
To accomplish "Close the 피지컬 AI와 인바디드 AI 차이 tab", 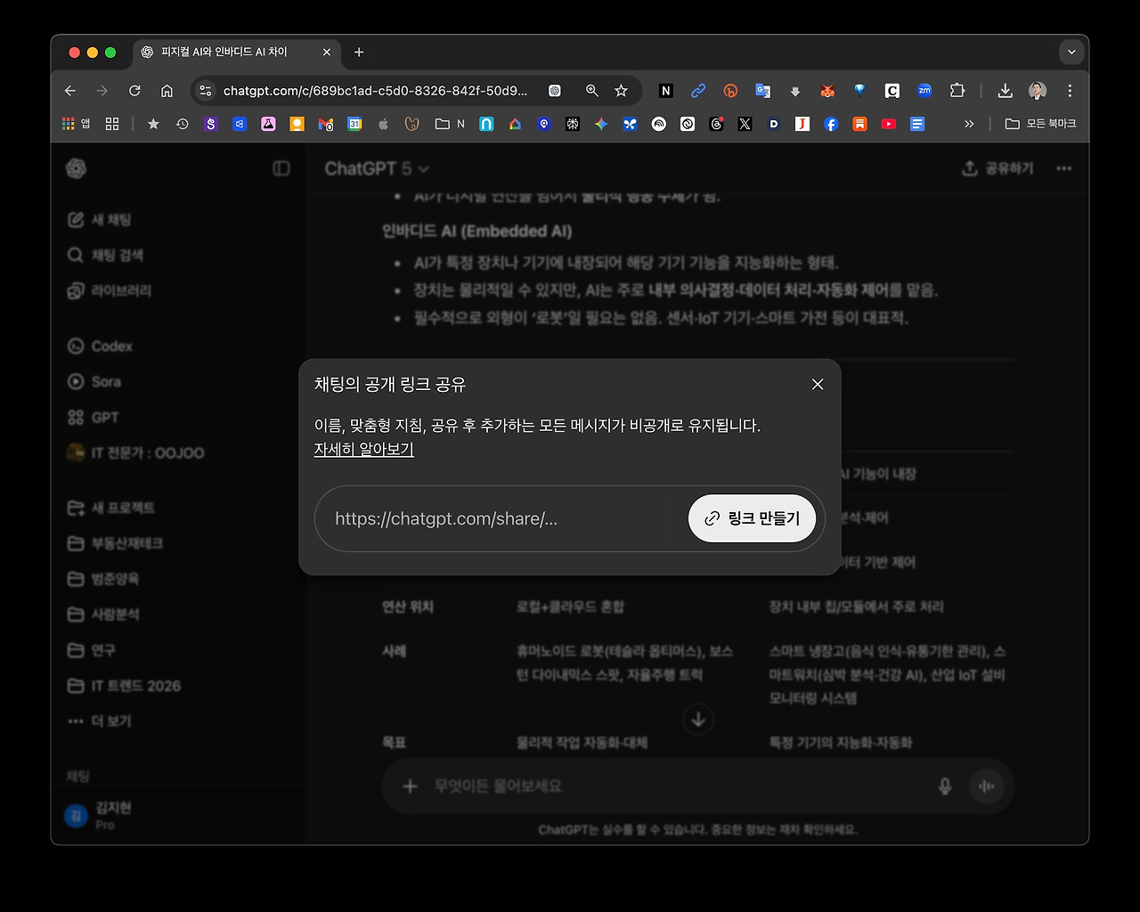I will point(327,53).
